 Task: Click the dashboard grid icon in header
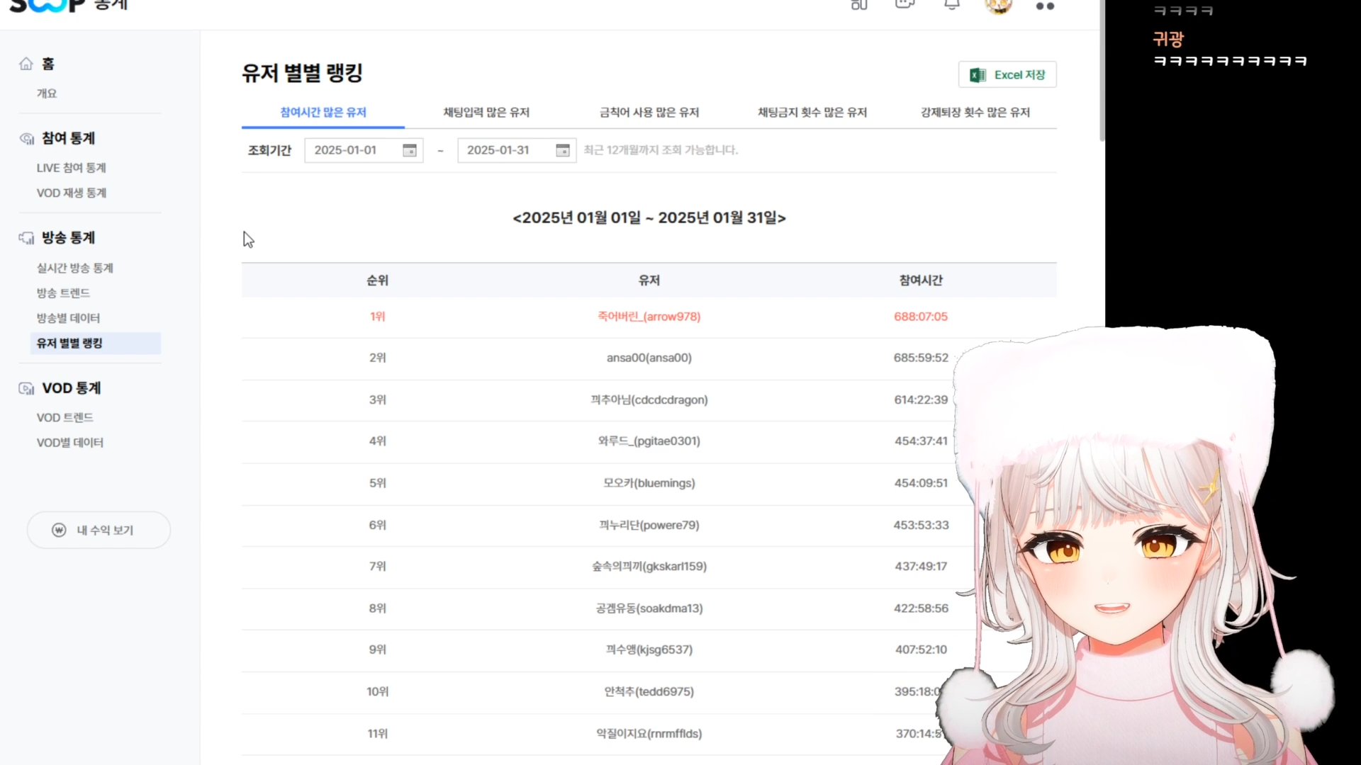tap(859, 5)
